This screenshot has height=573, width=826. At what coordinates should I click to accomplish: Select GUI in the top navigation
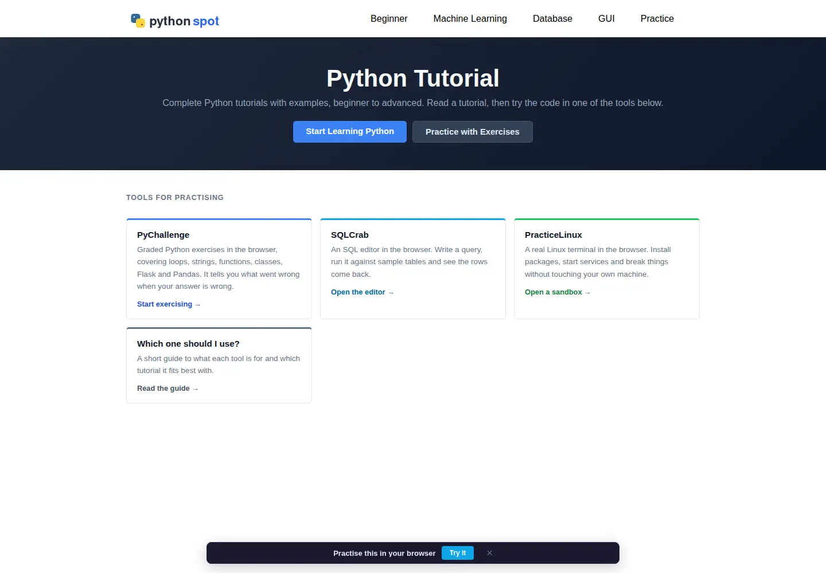tap(606, 18)
